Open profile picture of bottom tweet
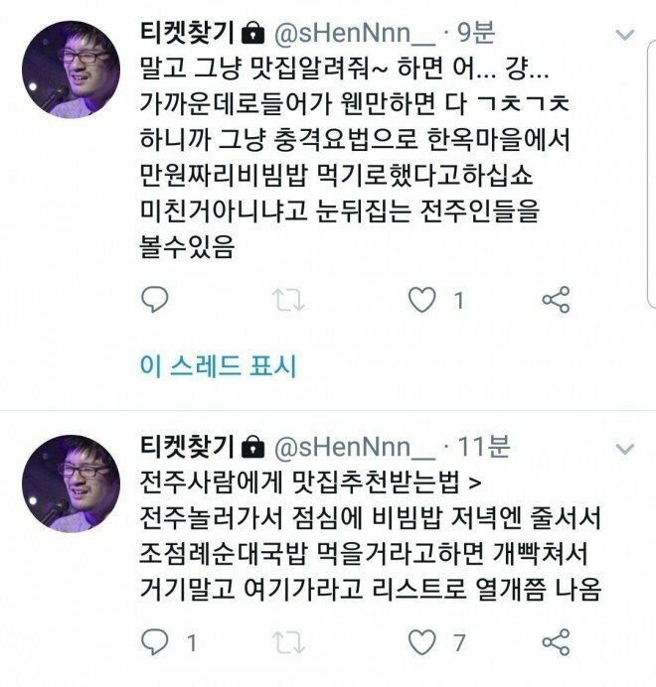Image resolution: width=656 pixels, height=687 pixels. [72, 483]
